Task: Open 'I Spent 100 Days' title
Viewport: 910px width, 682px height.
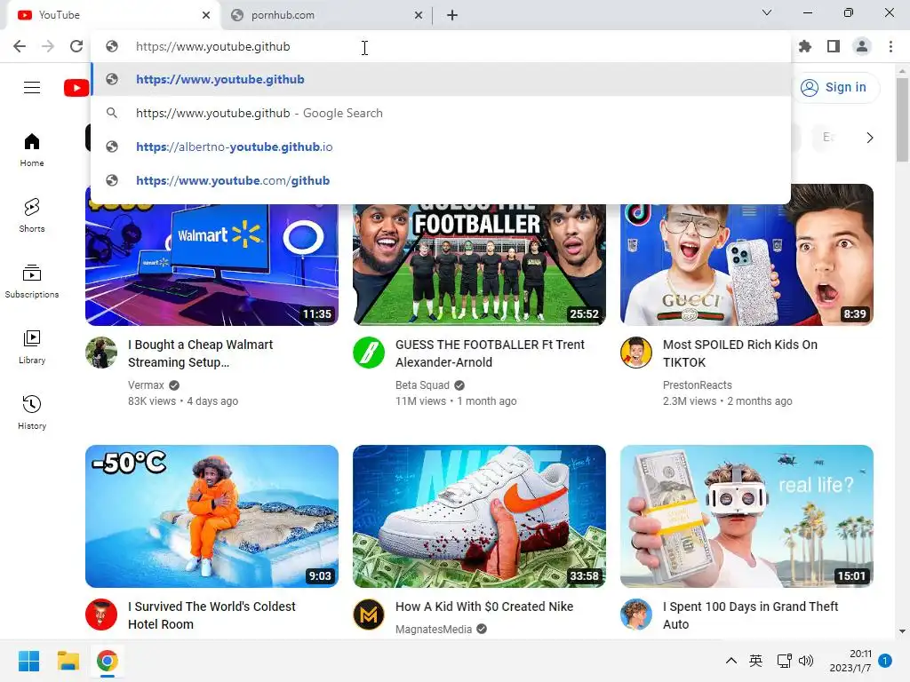Action: (x=750, y=615)
